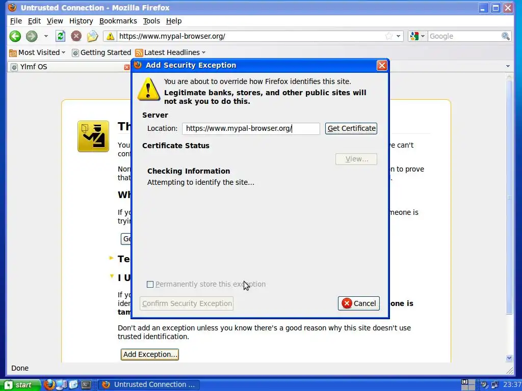The image size is (522, 391).
Task: Open the File menu
Action: click(x=16, y=21)
